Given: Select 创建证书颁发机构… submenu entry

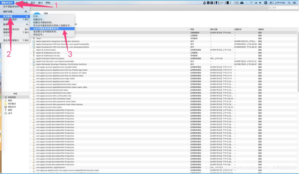Looking at the screenshot, I should tap(43, 22).
